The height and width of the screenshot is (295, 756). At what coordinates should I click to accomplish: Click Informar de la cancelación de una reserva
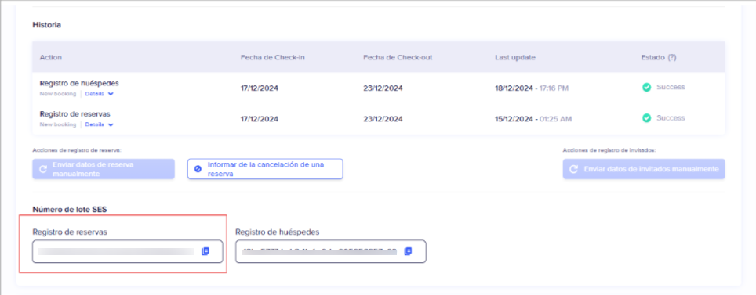265,169
